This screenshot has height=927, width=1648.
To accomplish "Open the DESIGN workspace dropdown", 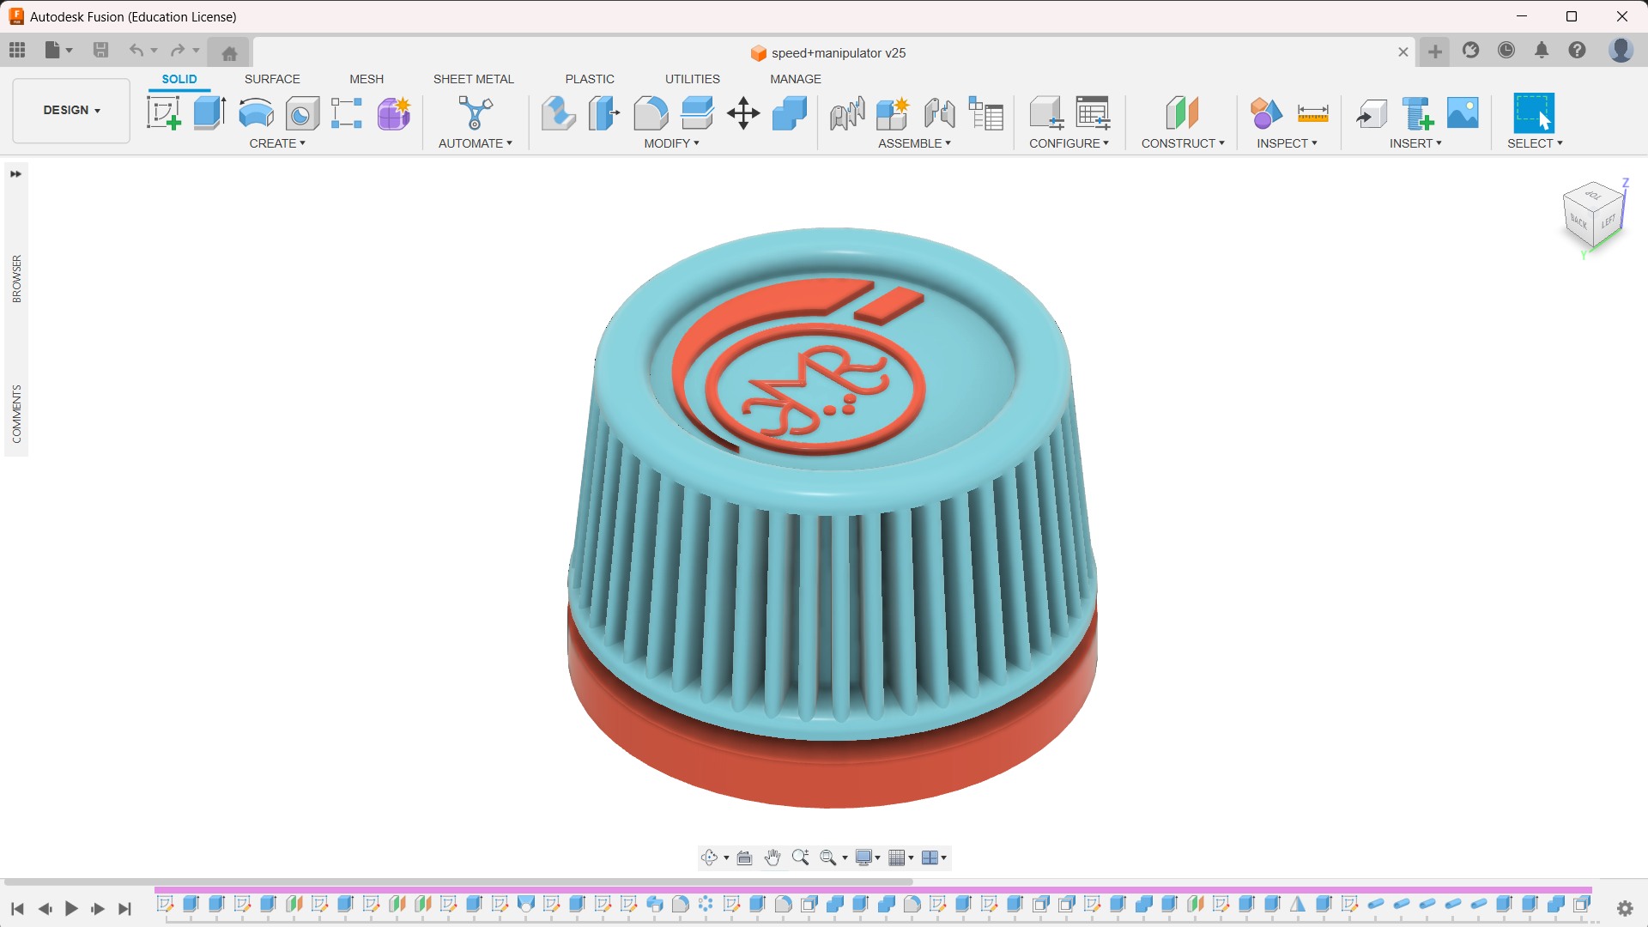I will [x=71, y=110].
